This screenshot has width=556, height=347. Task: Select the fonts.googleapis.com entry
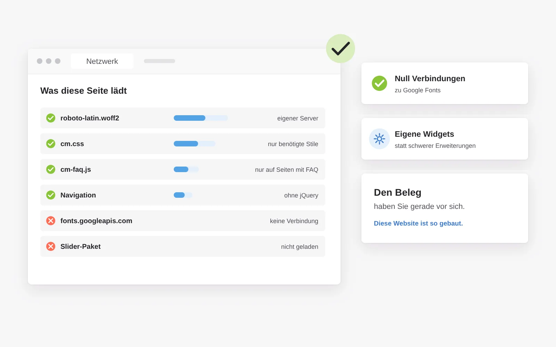pos(96,221)
